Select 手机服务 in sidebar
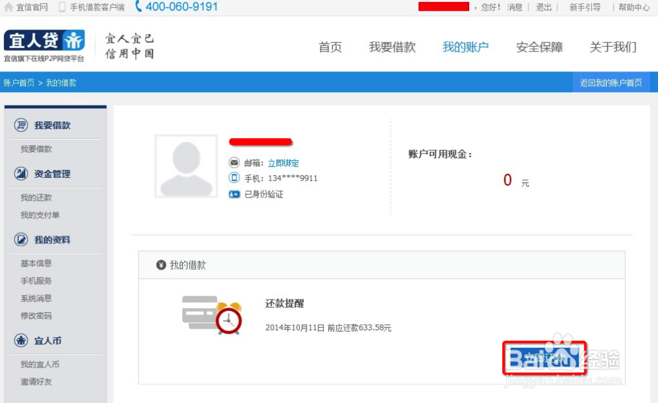 coord(36,281)
